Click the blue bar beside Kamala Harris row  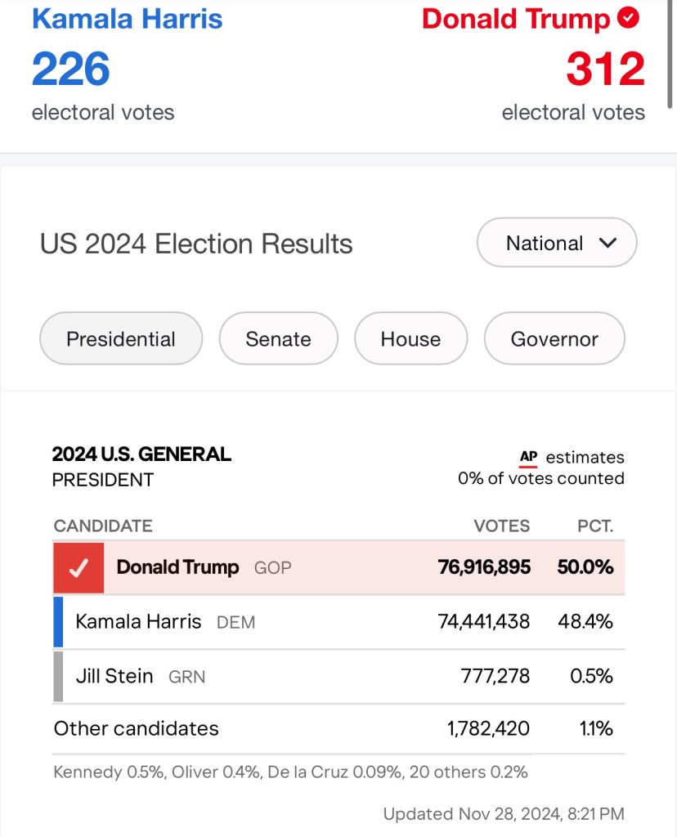58,622
